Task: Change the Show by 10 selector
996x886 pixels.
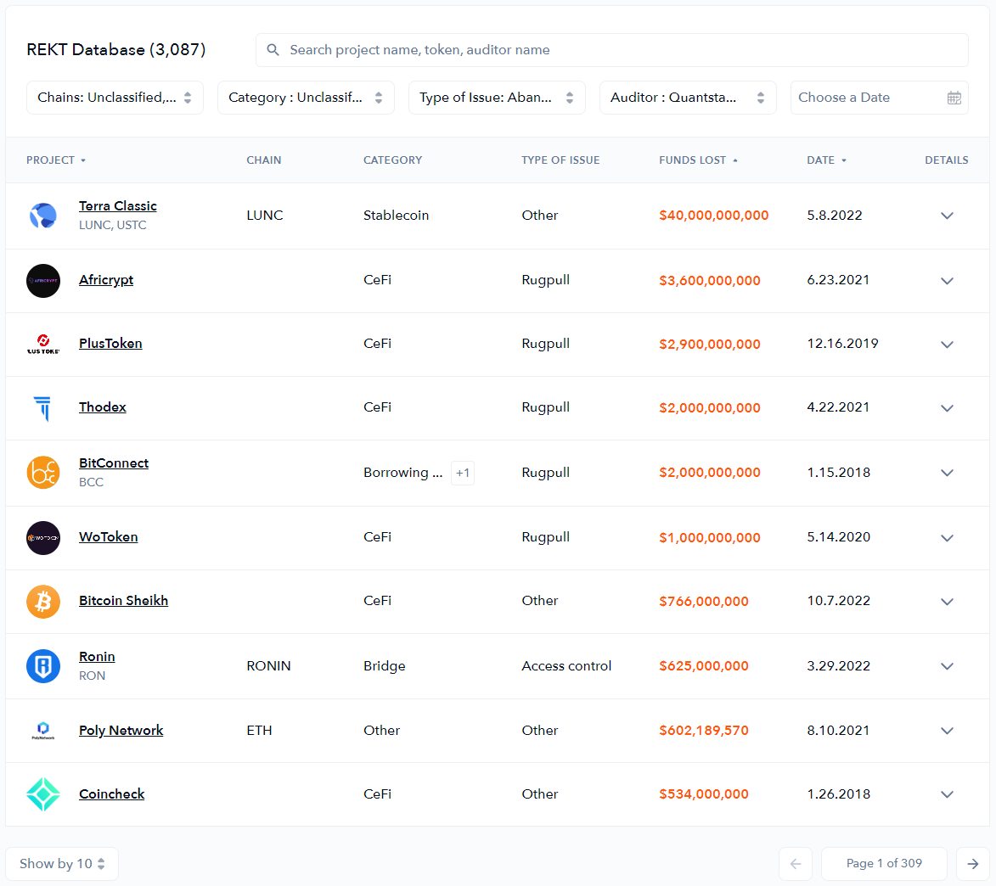Action: point(62,864)
